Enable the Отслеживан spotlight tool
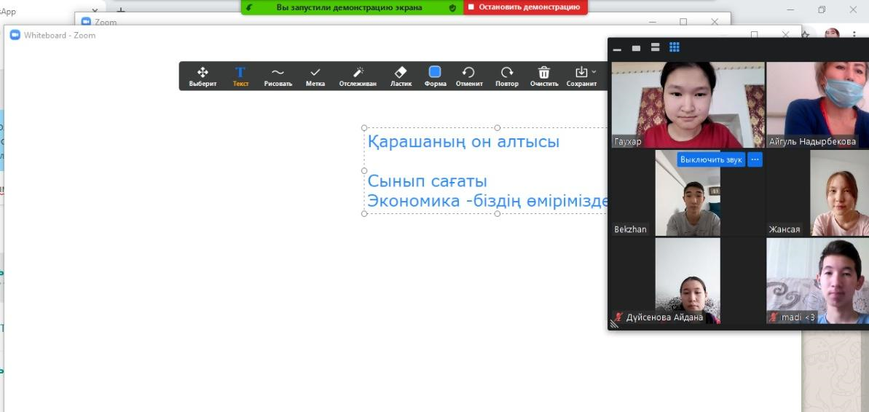 (358, 76)
